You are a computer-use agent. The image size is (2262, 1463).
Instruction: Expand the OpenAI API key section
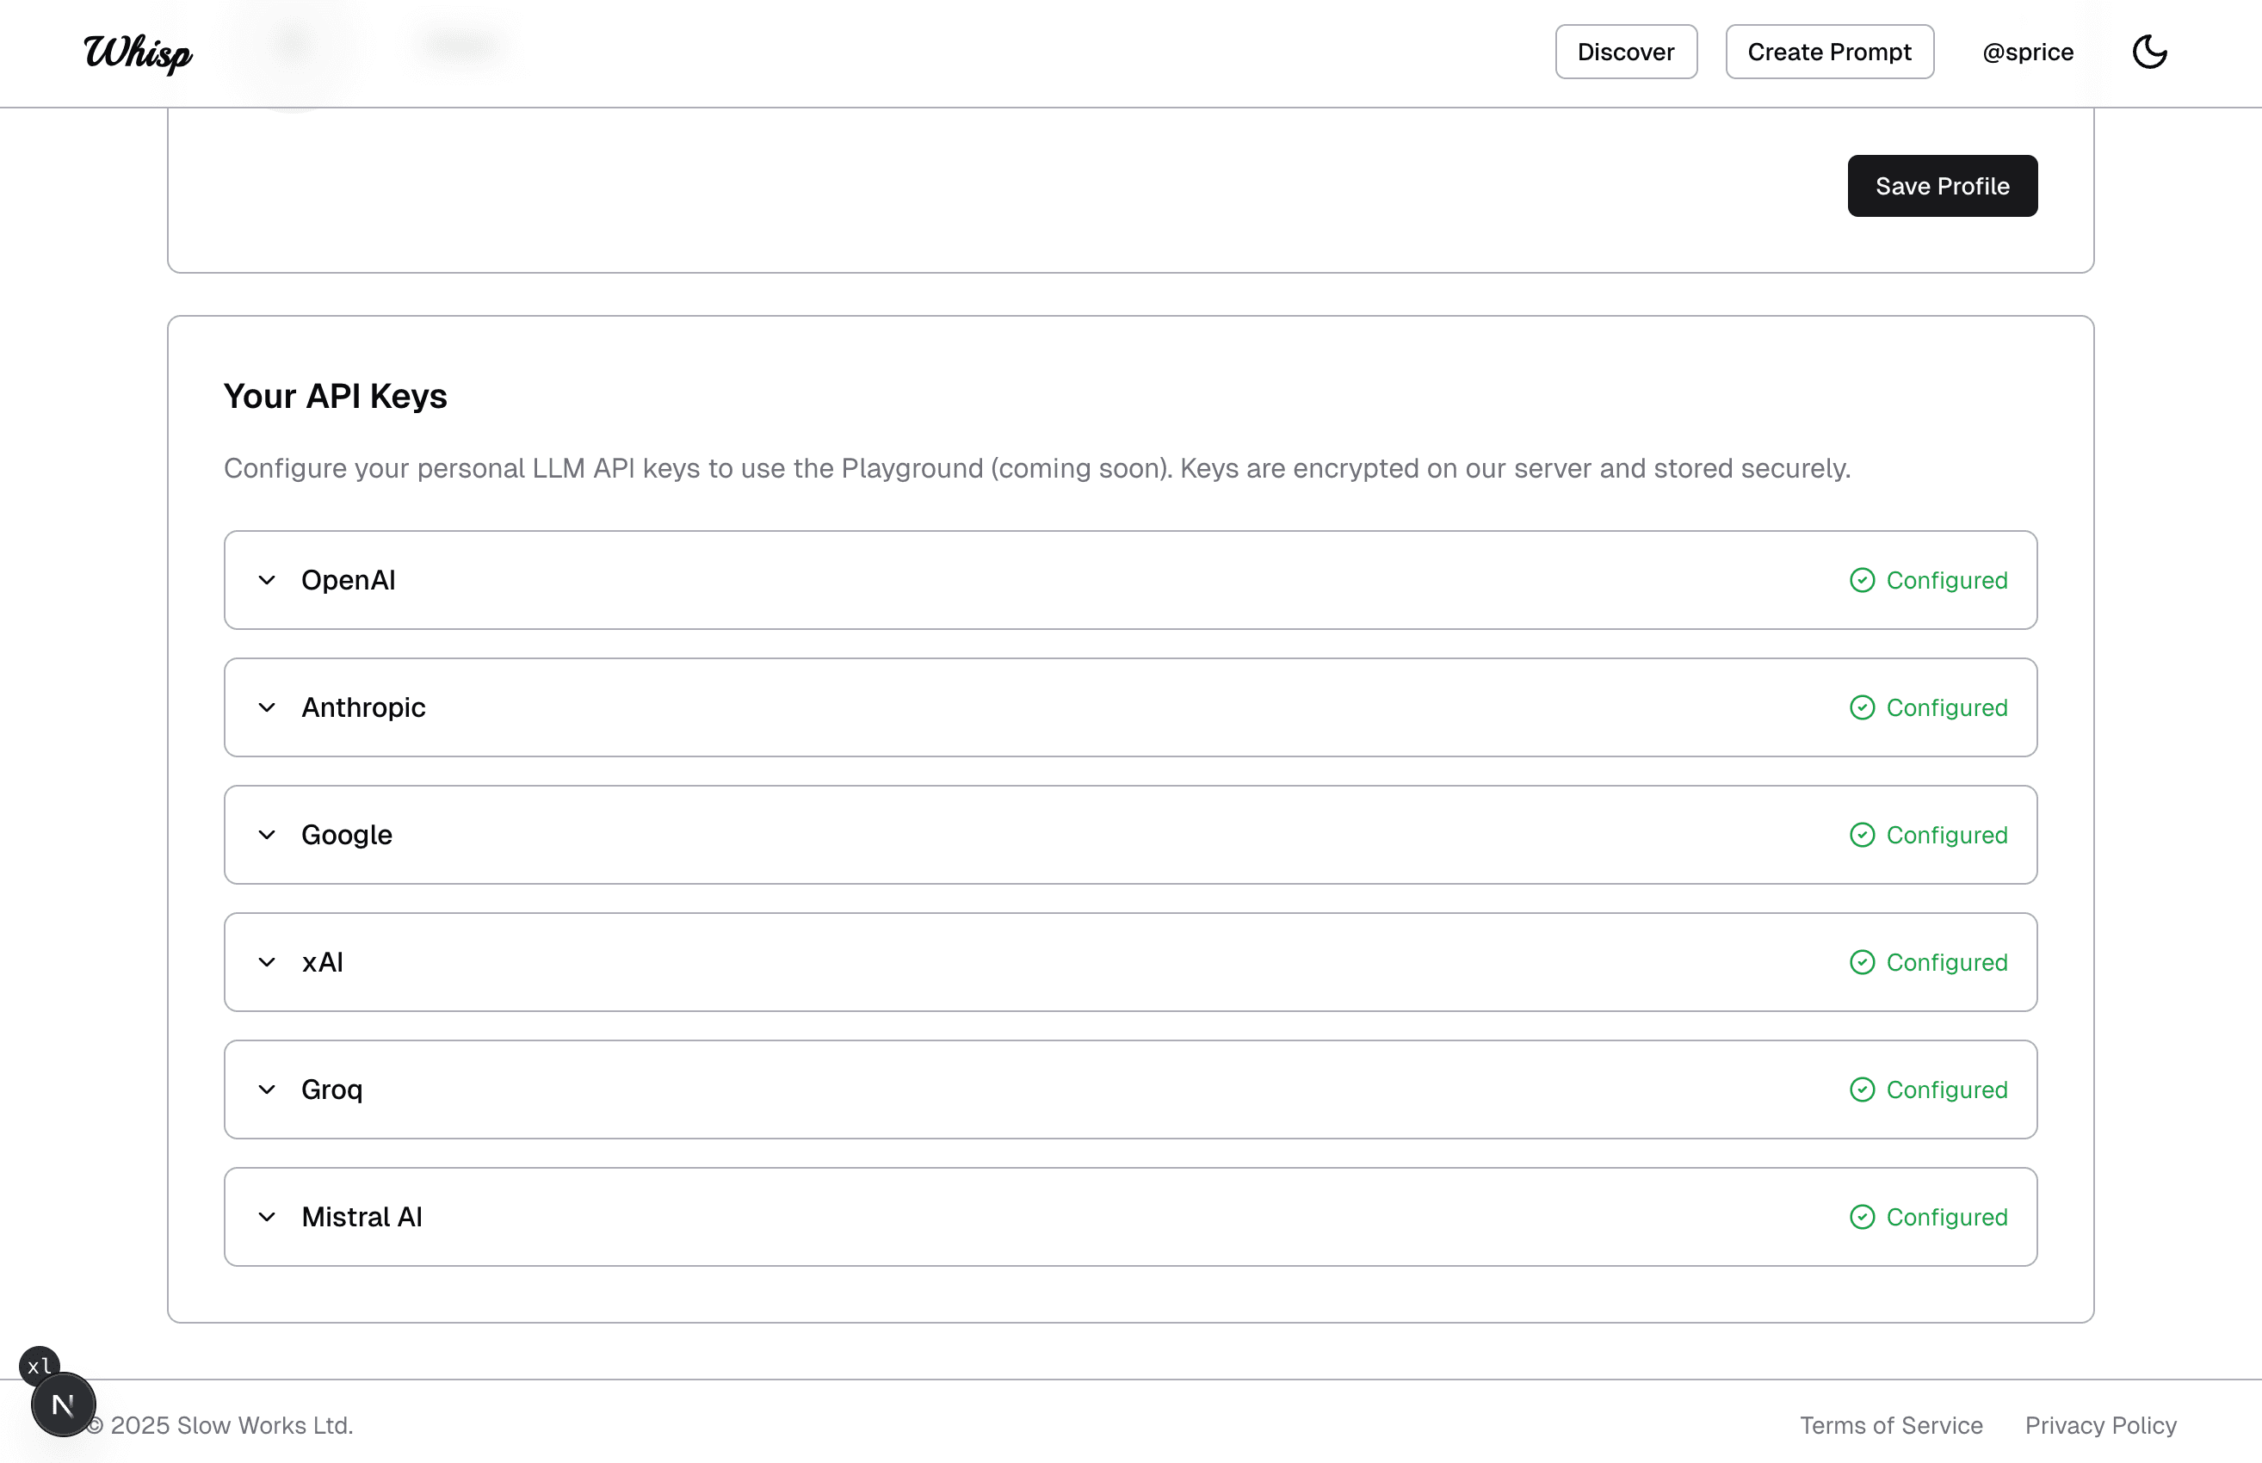pyautogui.click(x=267, y=580)
